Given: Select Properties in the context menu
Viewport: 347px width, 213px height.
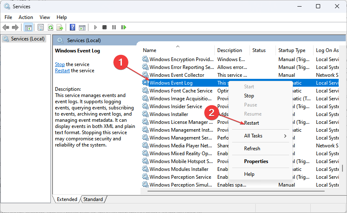Looking at the screenshot, I should (x=256, y=161).
